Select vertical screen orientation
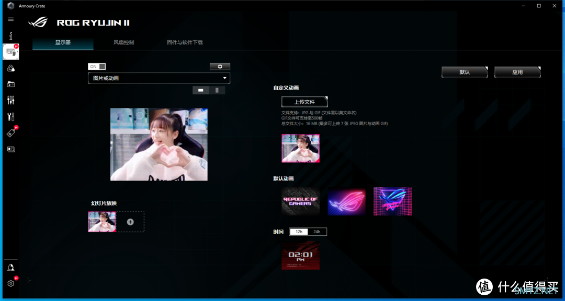The image size is (565, 301). tap(217, 90)
